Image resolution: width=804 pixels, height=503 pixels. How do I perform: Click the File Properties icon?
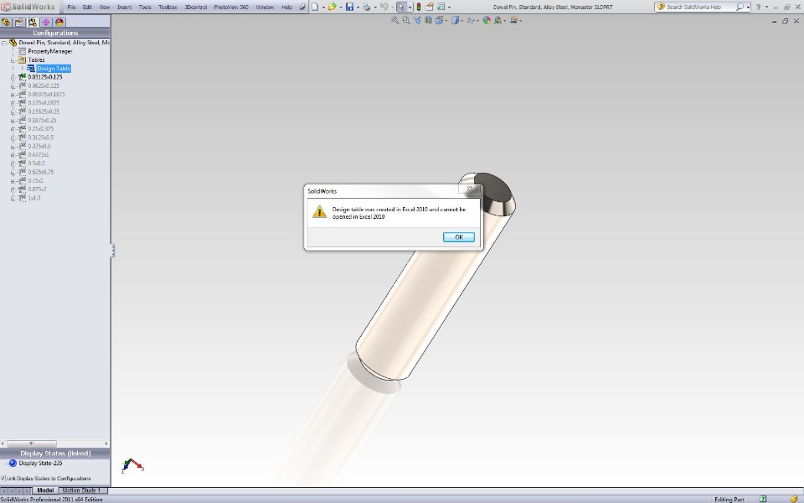430,7
